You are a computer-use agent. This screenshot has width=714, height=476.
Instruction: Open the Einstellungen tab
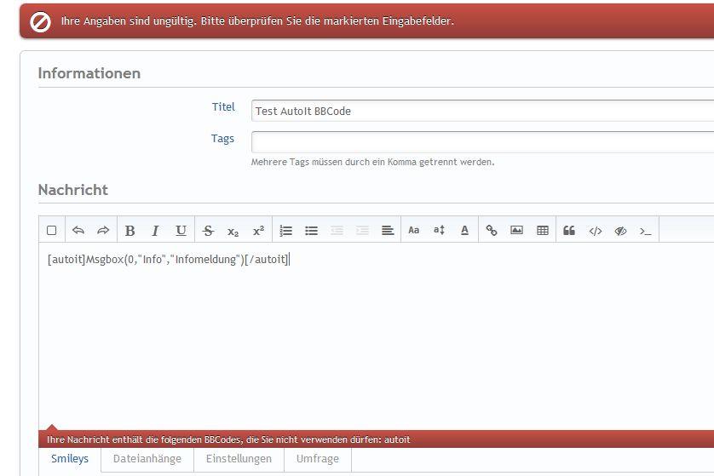tap(239, 459)
